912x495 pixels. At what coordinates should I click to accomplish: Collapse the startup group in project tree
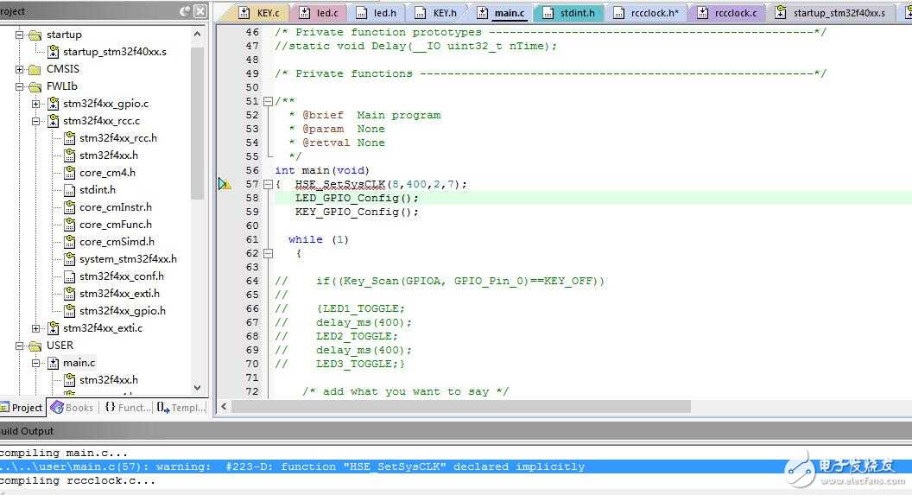[x=19, y=35]
